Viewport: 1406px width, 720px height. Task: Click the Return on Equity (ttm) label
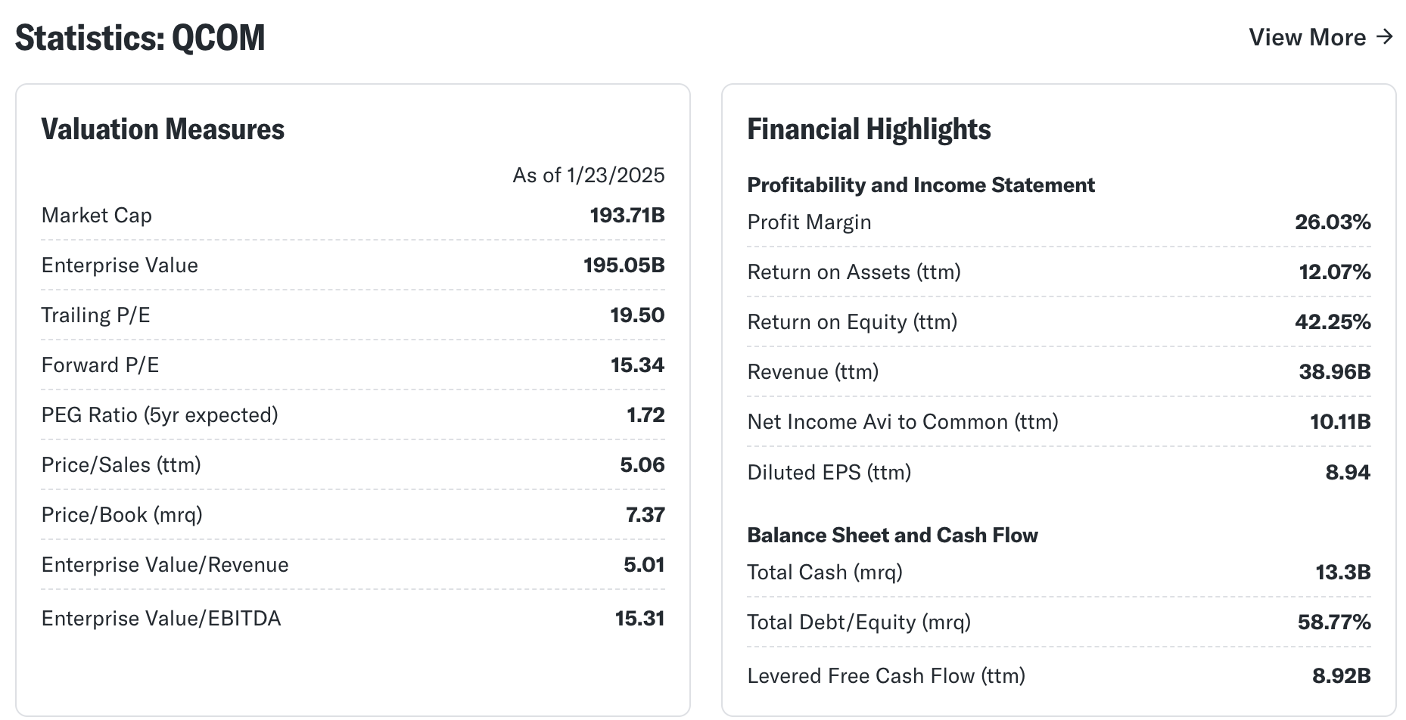coord(852,322)
